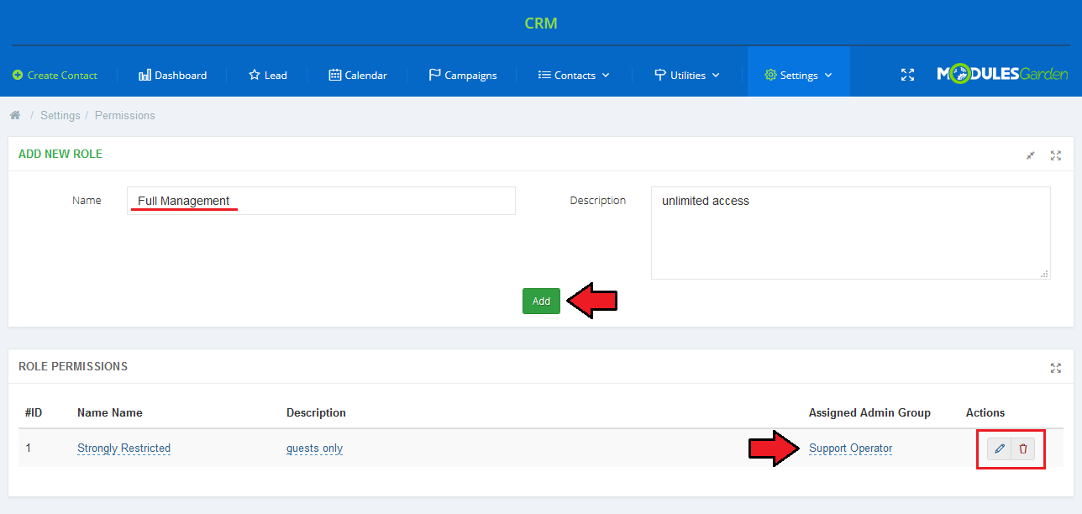Screen dimensions: 1082x514
Task: Open the Calendar tab
Action: [358, 76]
